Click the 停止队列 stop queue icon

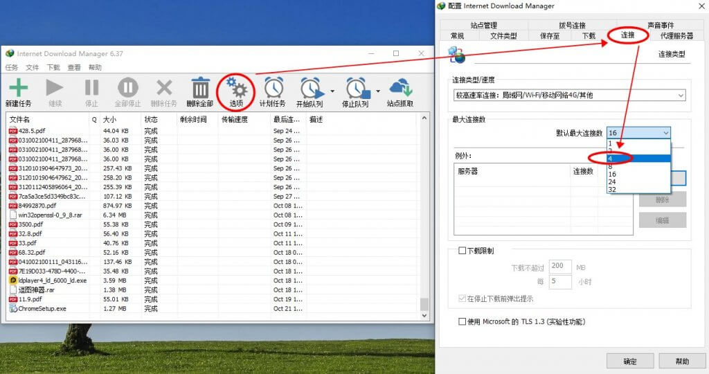358,88
